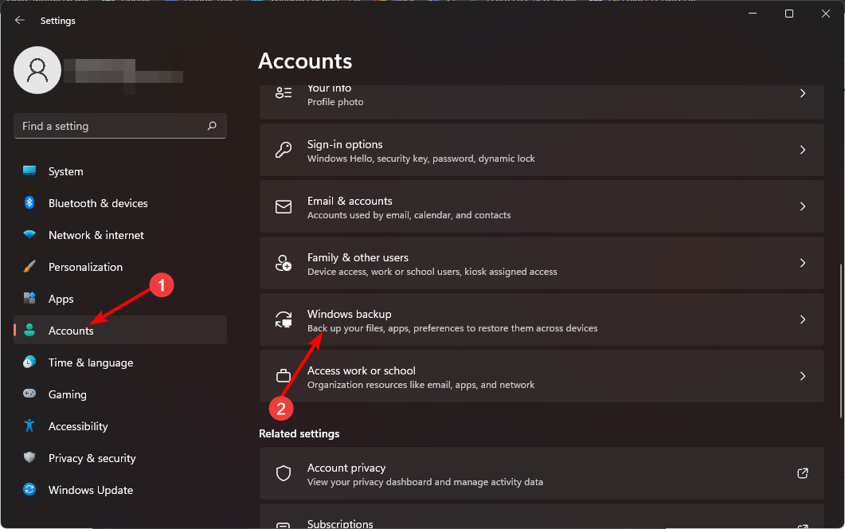
Task: Click the Accessibility figure icon
Action: pyautogui.click(x=29, y=426)
